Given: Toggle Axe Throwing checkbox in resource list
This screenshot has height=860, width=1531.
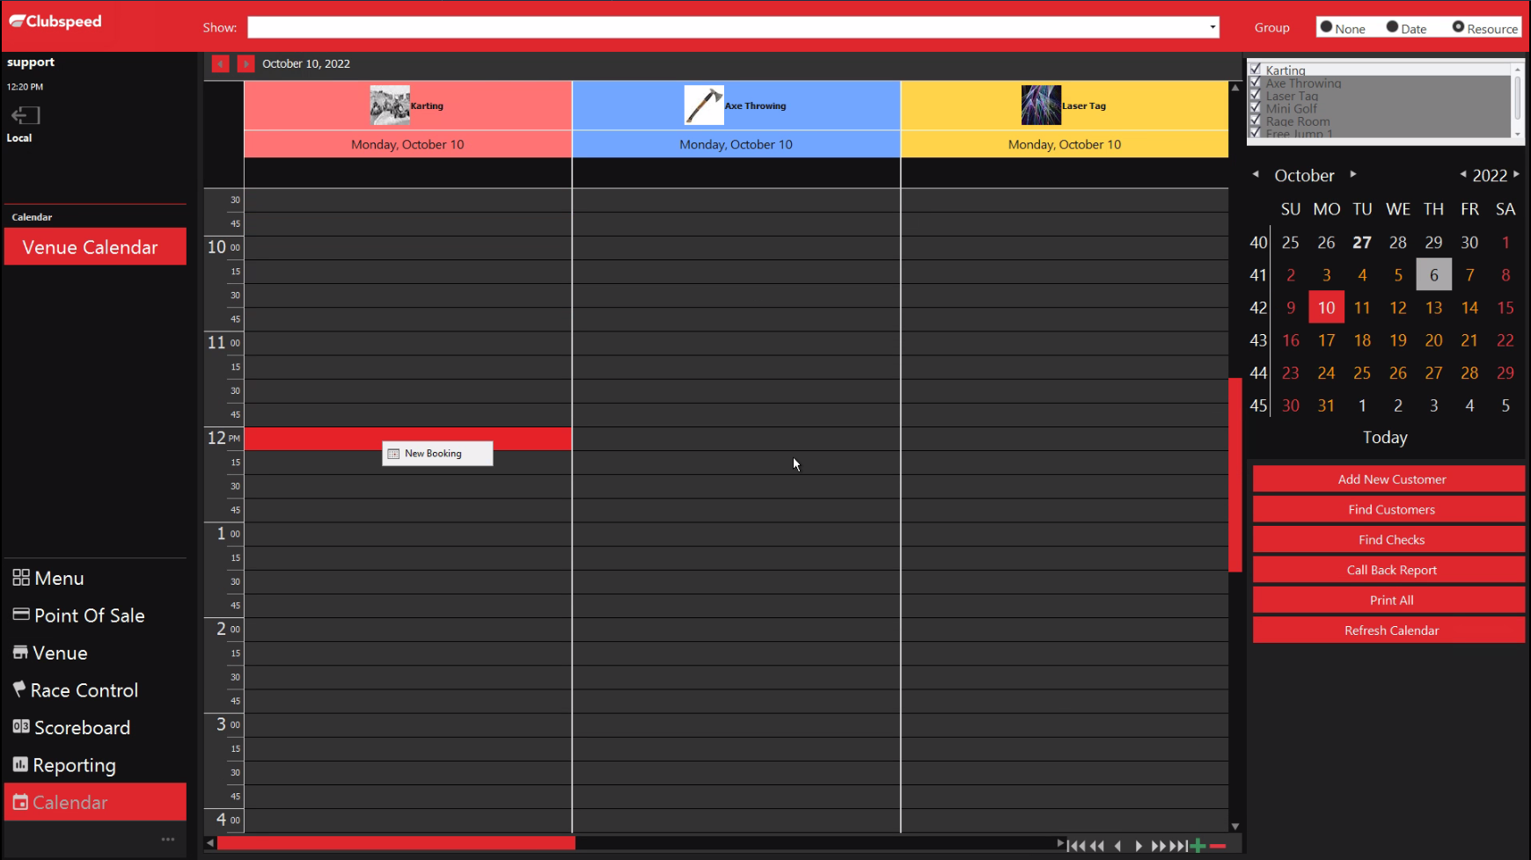Looking at the screenshot, I should click(1256, 83).
